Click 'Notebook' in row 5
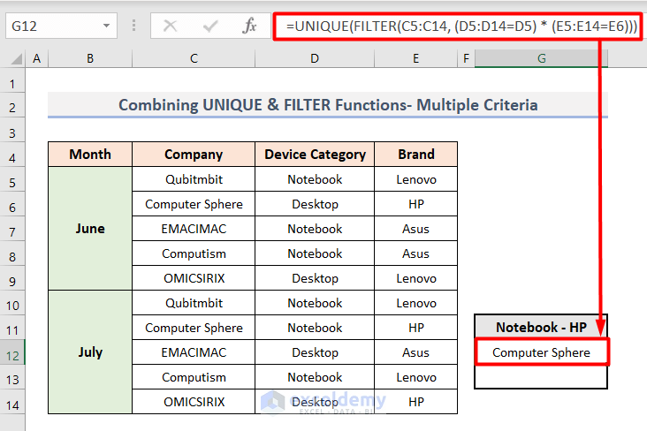 315,179
